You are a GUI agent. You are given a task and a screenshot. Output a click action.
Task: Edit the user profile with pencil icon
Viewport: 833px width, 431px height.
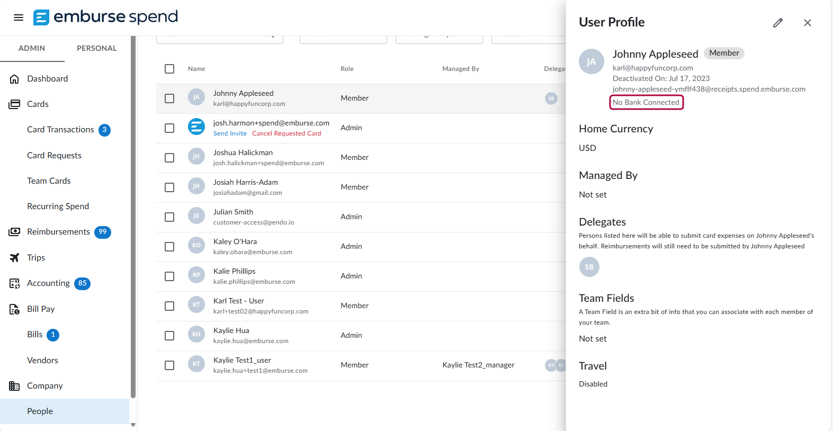(x=777, y=23)
